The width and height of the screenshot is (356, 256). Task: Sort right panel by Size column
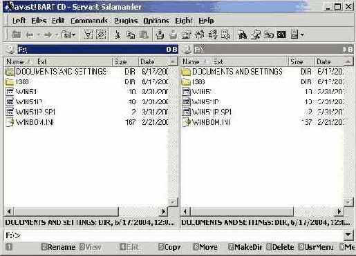pyautogui.click(x=301, y=61)
